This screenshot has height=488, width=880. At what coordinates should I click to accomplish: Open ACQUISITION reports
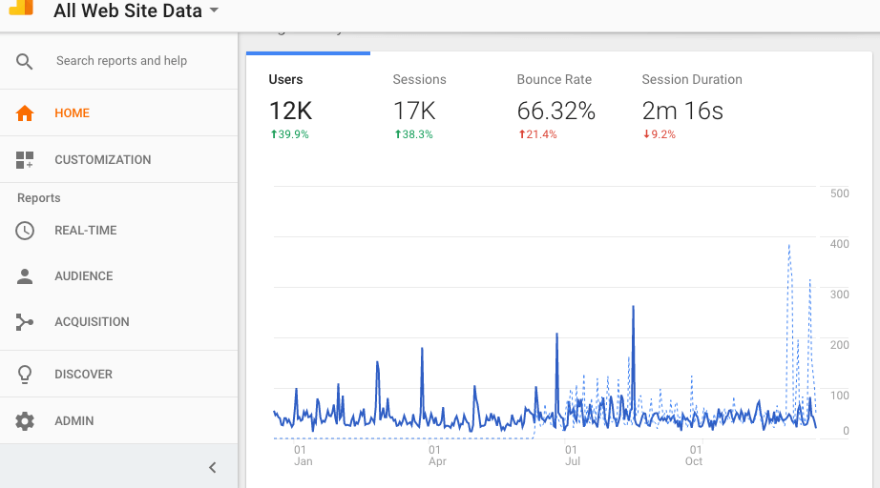coord(92,322)
